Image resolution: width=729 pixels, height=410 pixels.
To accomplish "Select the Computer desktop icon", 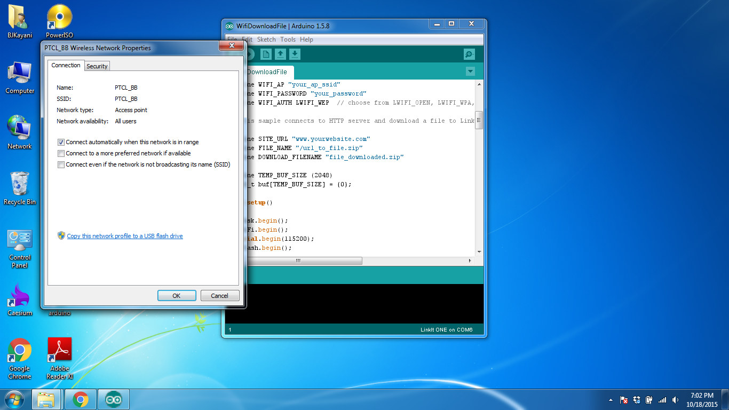I will pos(20,77).
